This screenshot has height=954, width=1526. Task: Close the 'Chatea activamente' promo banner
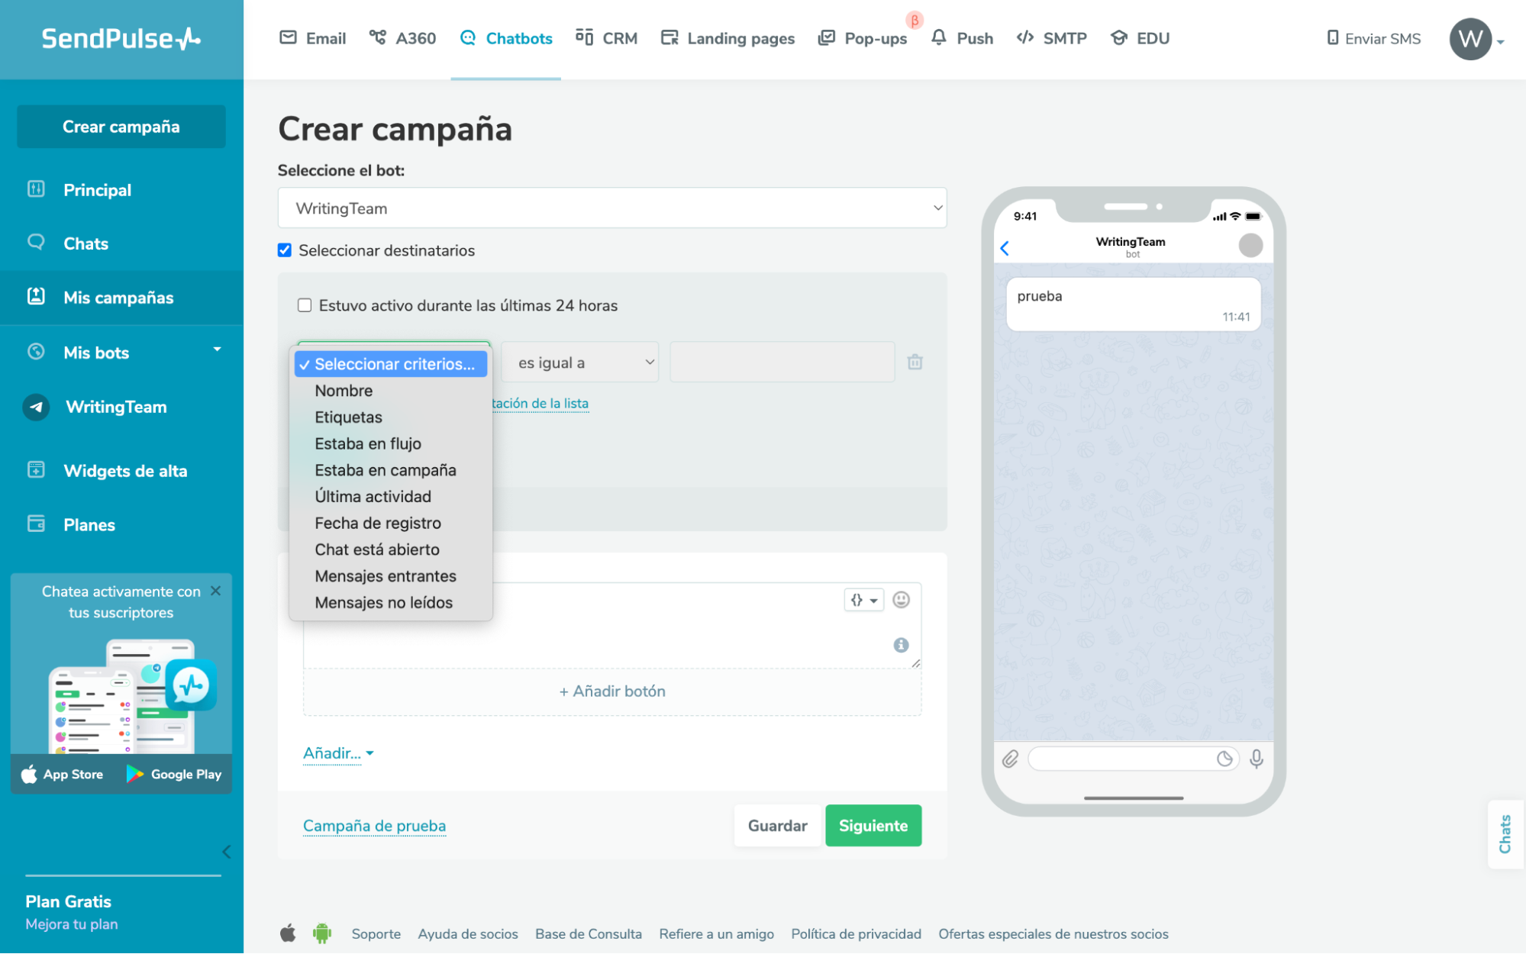tap(216, 591)
